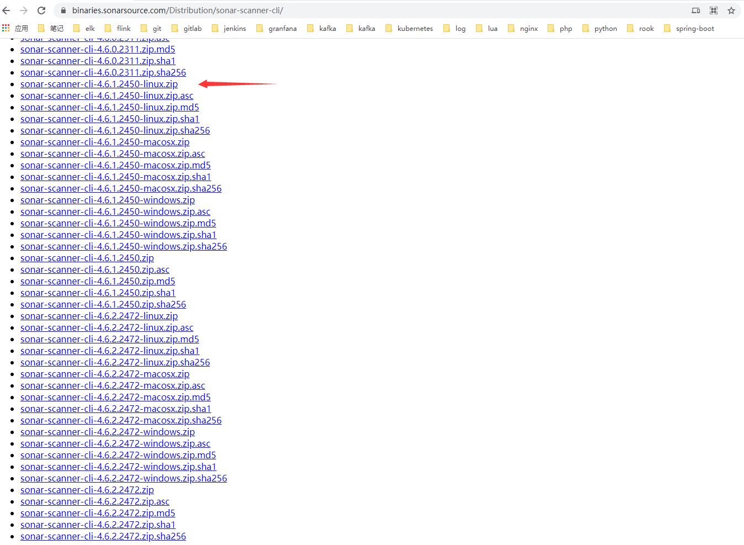Download sonar-scanner-cli-4.6.2.2472-windows.zip

108,432
